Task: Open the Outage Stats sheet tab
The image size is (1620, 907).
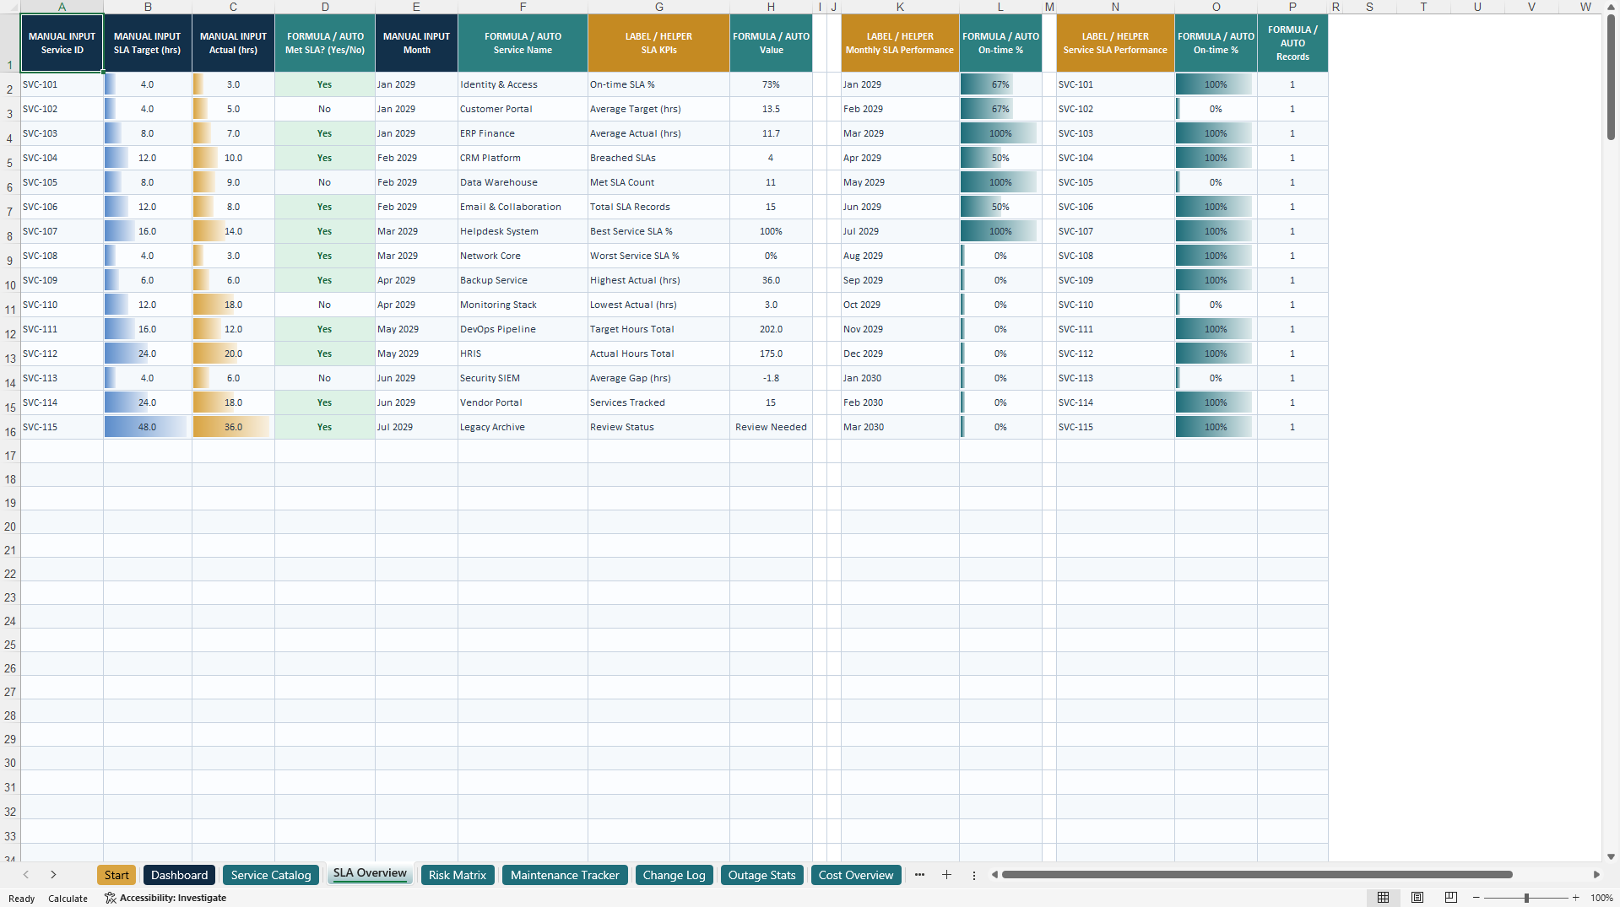Action: (762, 875)
